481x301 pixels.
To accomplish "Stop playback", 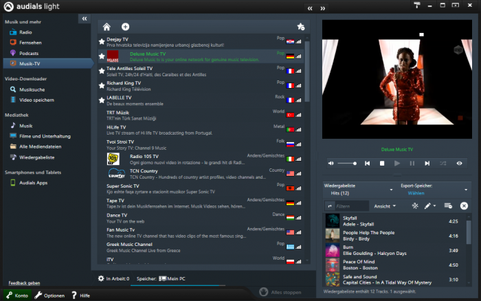I will pos(382,164).
